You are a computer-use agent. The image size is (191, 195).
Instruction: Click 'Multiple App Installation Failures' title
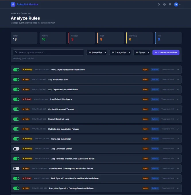pos(64,129)
